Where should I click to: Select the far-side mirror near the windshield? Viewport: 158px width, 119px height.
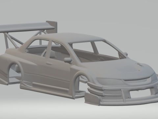tap(126, 54)
